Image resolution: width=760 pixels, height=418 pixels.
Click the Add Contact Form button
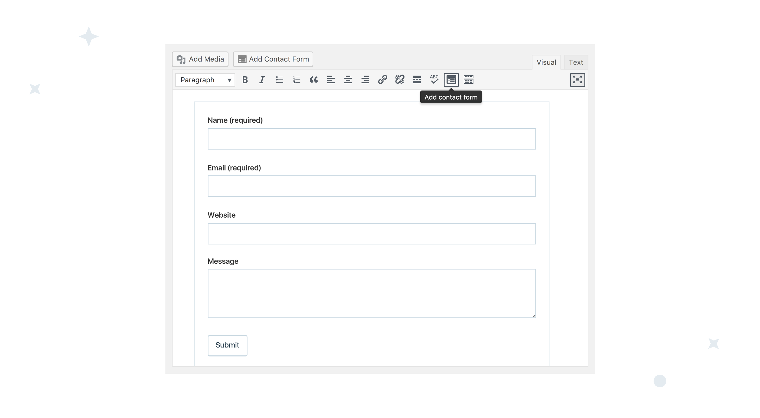[x=273, y=59]
